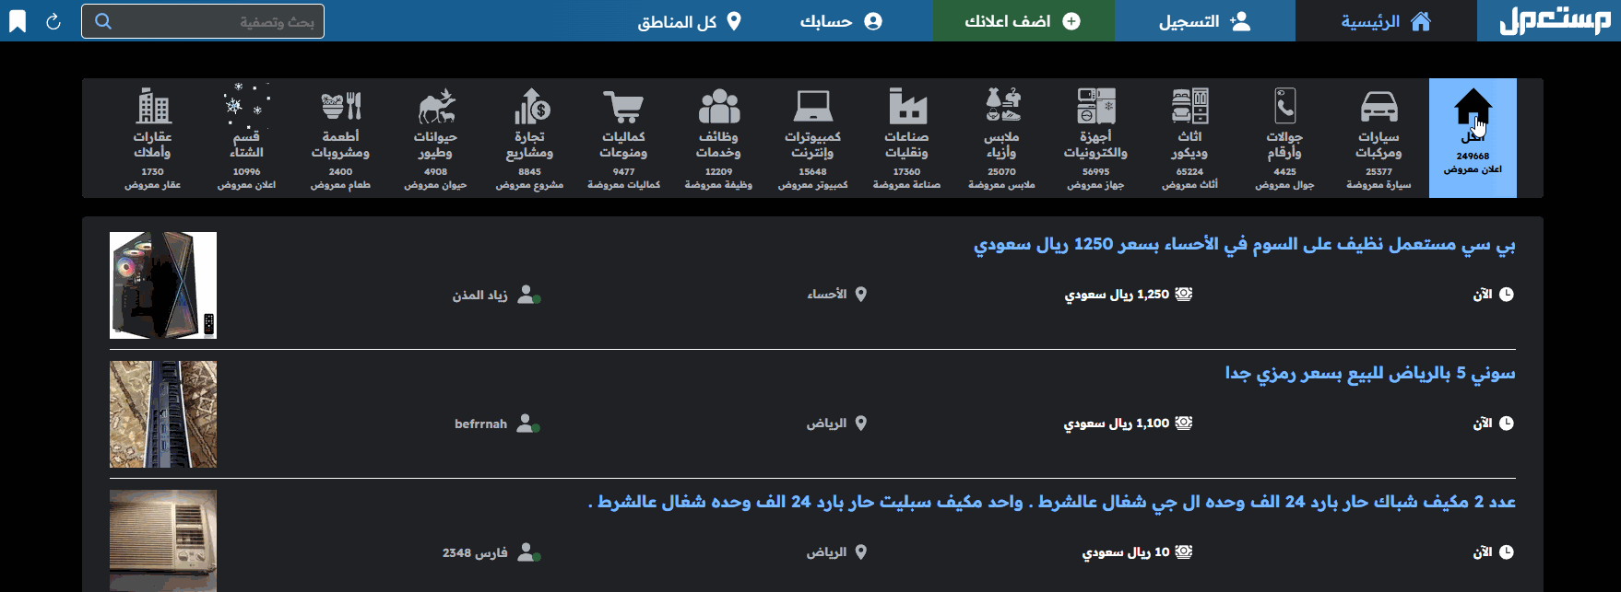Open التسجيل registration page
This screenshot has width=1621, height=592.
pyautogui.click(x=1205, y=20)
